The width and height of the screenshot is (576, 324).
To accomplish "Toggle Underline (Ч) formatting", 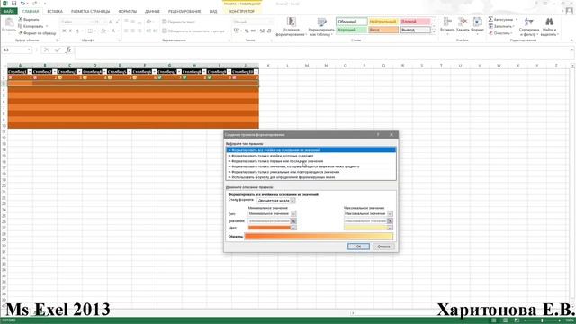I will click(x=76, y=31).
